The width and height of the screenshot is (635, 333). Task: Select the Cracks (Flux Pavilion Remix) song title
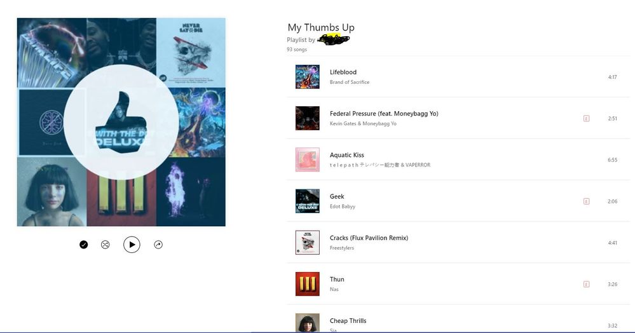click(x=369, y=238)
